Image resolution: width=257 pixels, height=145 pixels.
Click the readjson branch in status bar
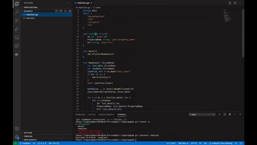click(x=25, y=143)
